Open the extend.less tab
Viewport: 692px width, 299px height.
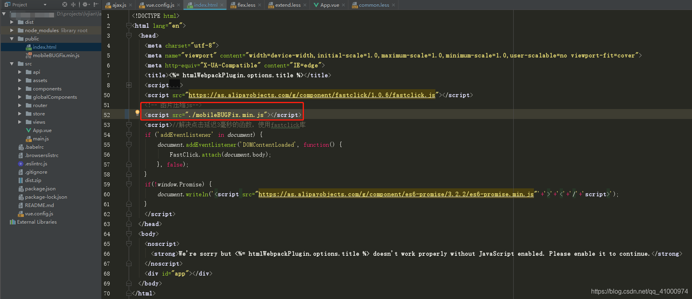288,5
